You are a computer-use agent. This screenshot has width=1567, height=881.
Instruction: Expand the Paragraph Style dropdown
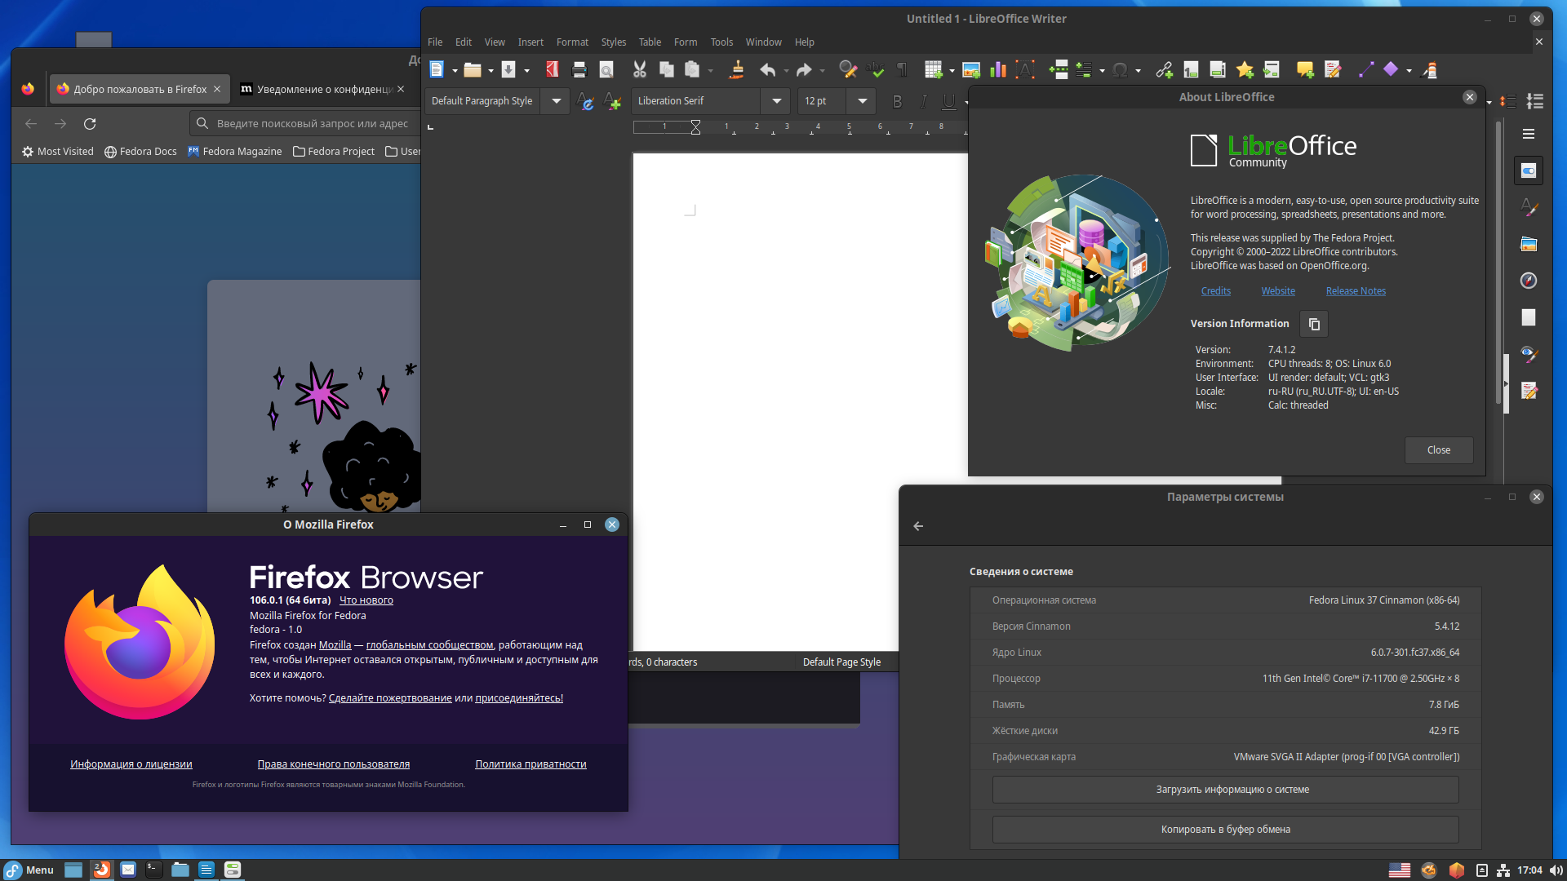(556, 101)
